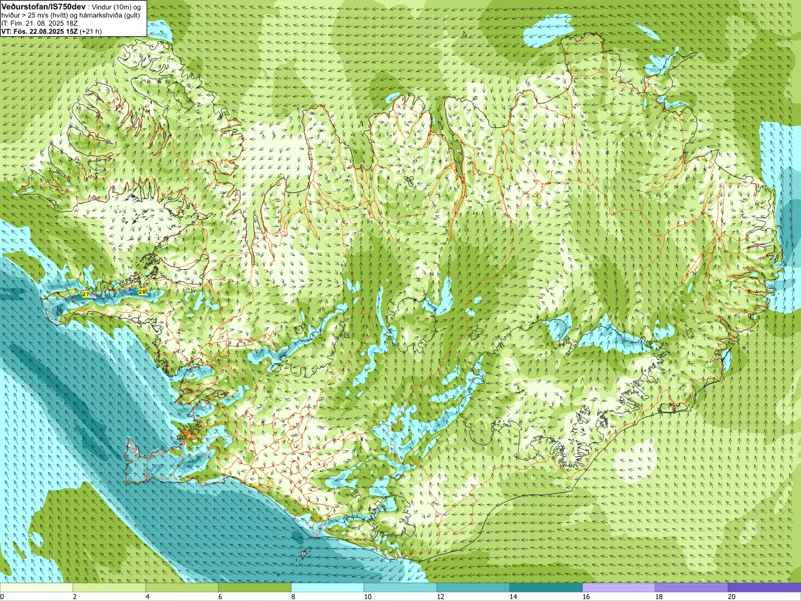Click the 'Vindur (10m) og' heading text
This screenshot has height=601, width=801.
tap(116, 7)
